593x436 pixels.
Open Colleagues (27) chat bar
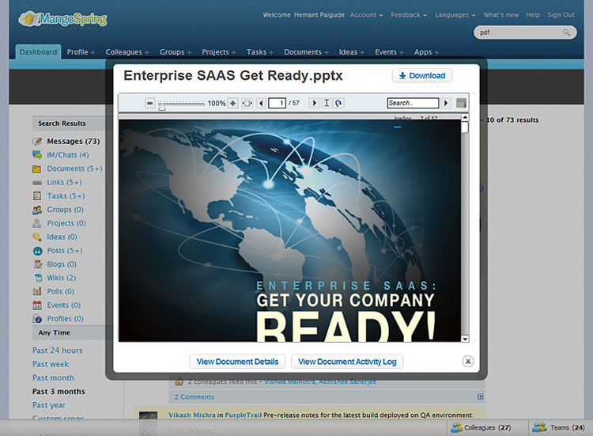481,427
